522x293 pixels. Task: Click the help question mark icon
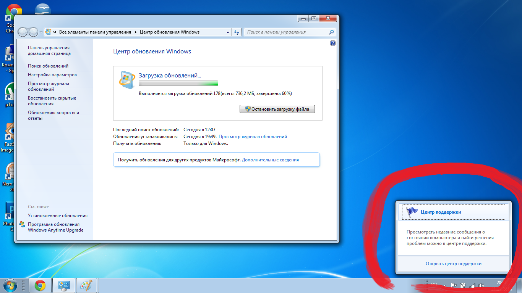click(x=332, y=43)
